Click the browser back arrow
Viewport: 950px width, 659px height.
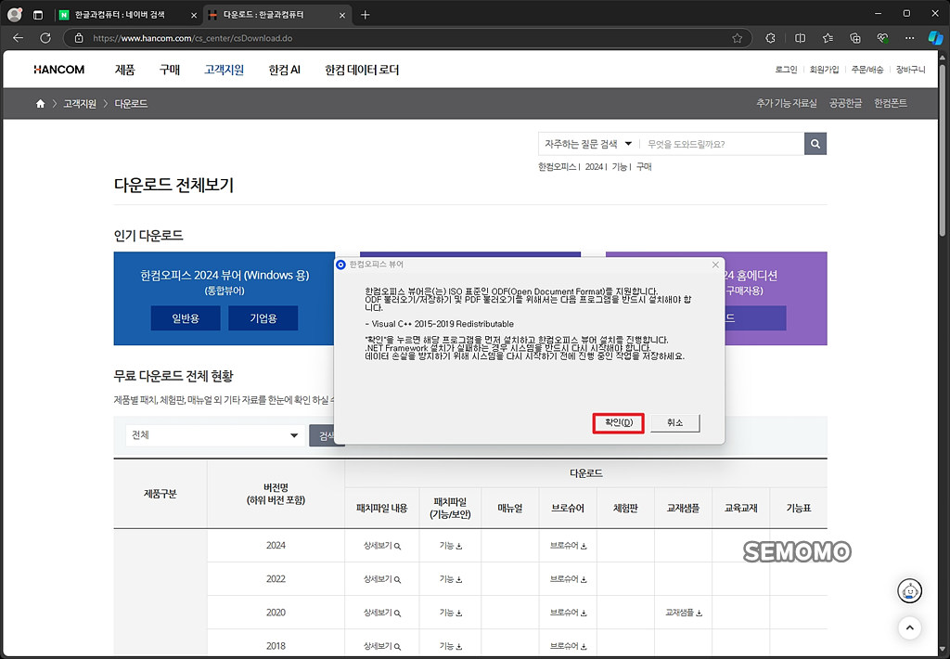19,37
